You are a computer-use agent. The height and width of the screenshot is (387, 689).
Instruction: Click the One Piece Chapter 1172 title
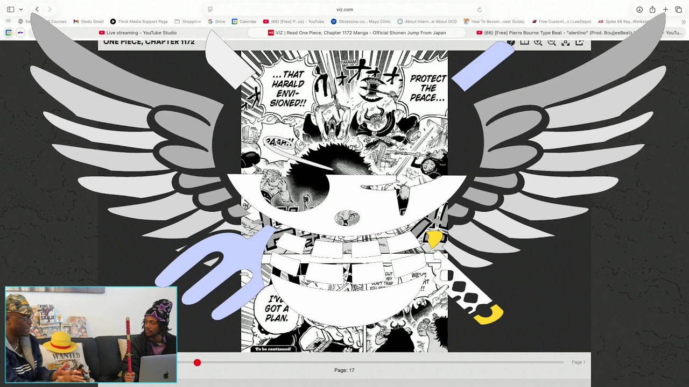(x=149, y=42)
